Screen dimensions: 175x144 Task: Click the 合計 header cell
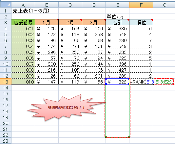(x=118, y=22)
